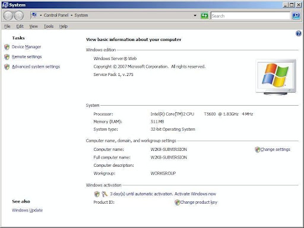Click the Windows logo monitor image
The width and height of the screenshot is (304, 228).
click(x=276, y=77)
